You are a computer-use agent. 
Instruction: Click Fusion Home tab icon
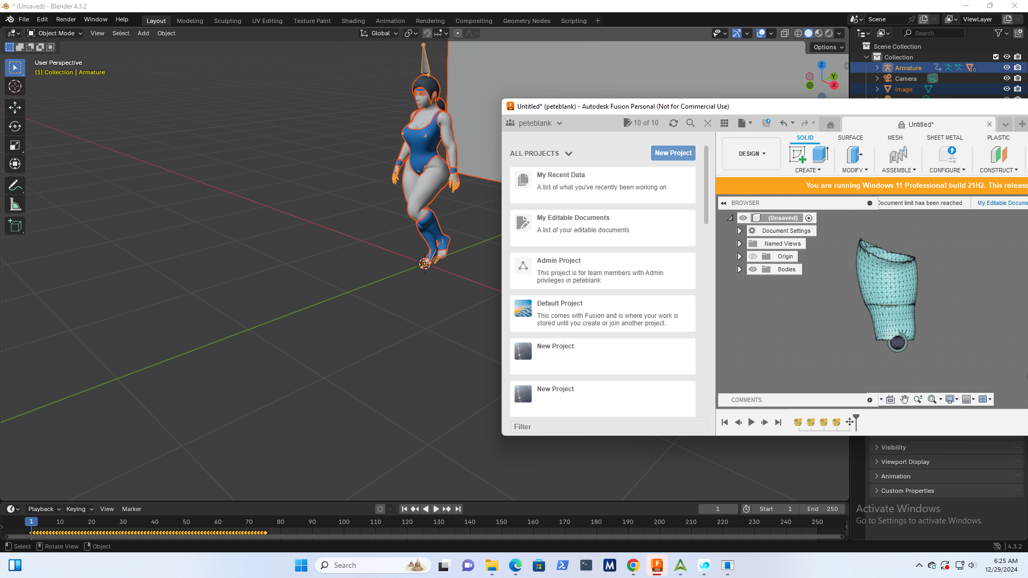[830, 125]
